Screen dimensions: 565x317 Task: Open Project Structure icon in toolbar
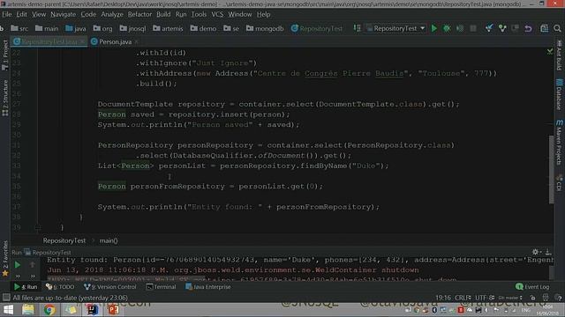point(544,28)
